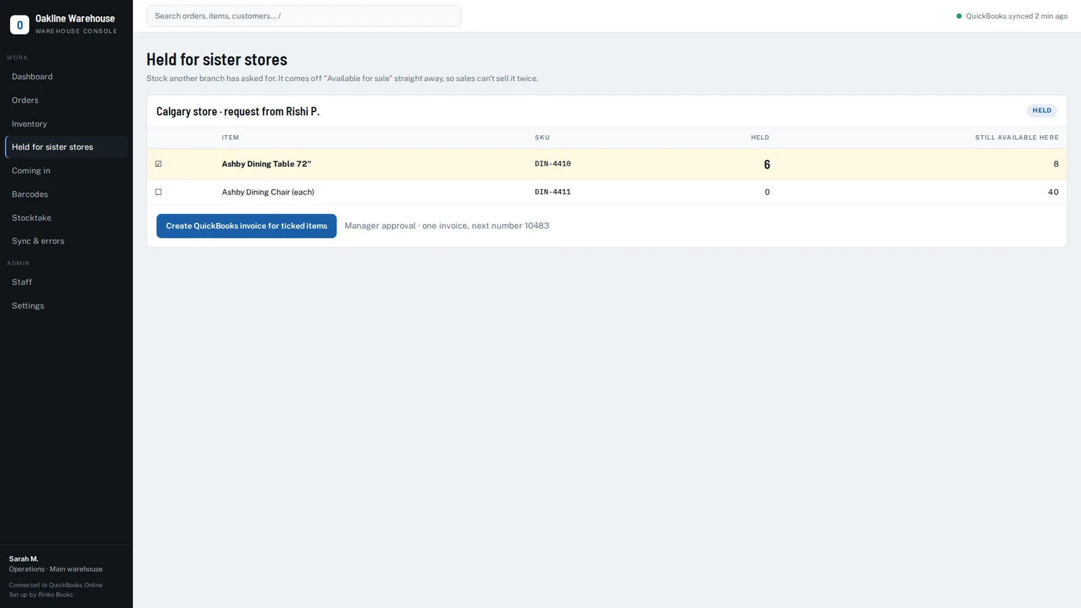Click the next invoice number 10483 note
Viewport: 1081px width, 608px height.
[x=447, y=226]
